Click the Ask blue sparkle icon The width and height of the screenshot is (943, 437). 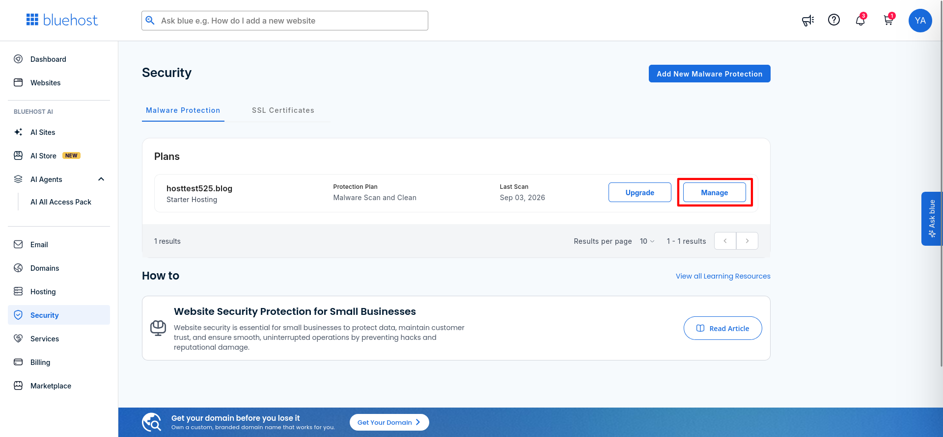point(932,233)
